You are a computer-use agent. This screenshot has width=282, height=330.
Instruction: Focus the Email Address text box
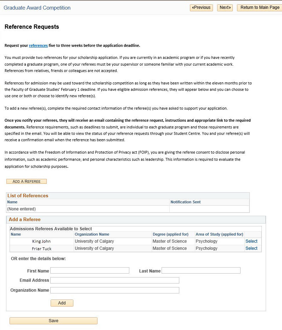(x=114, y=280)
